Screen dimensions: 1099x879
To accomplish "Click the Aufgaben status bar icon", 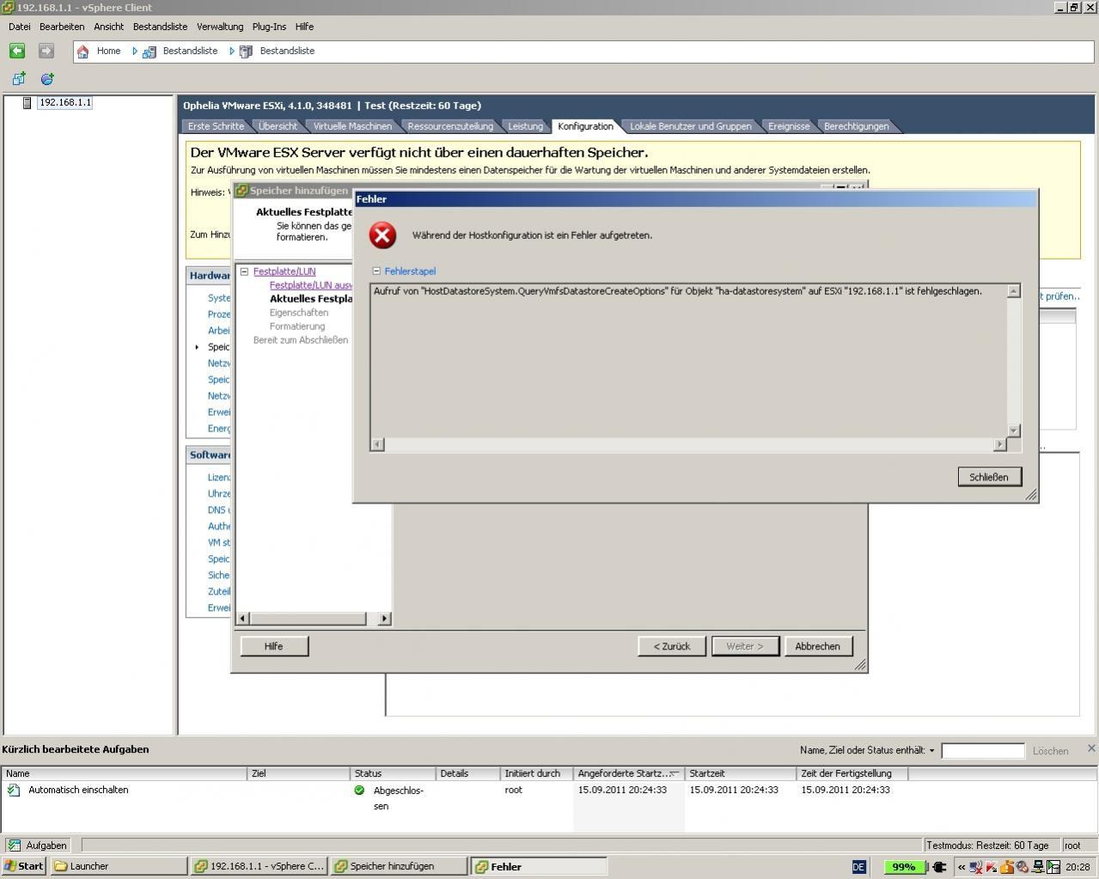I will click(x=14, y=845).
